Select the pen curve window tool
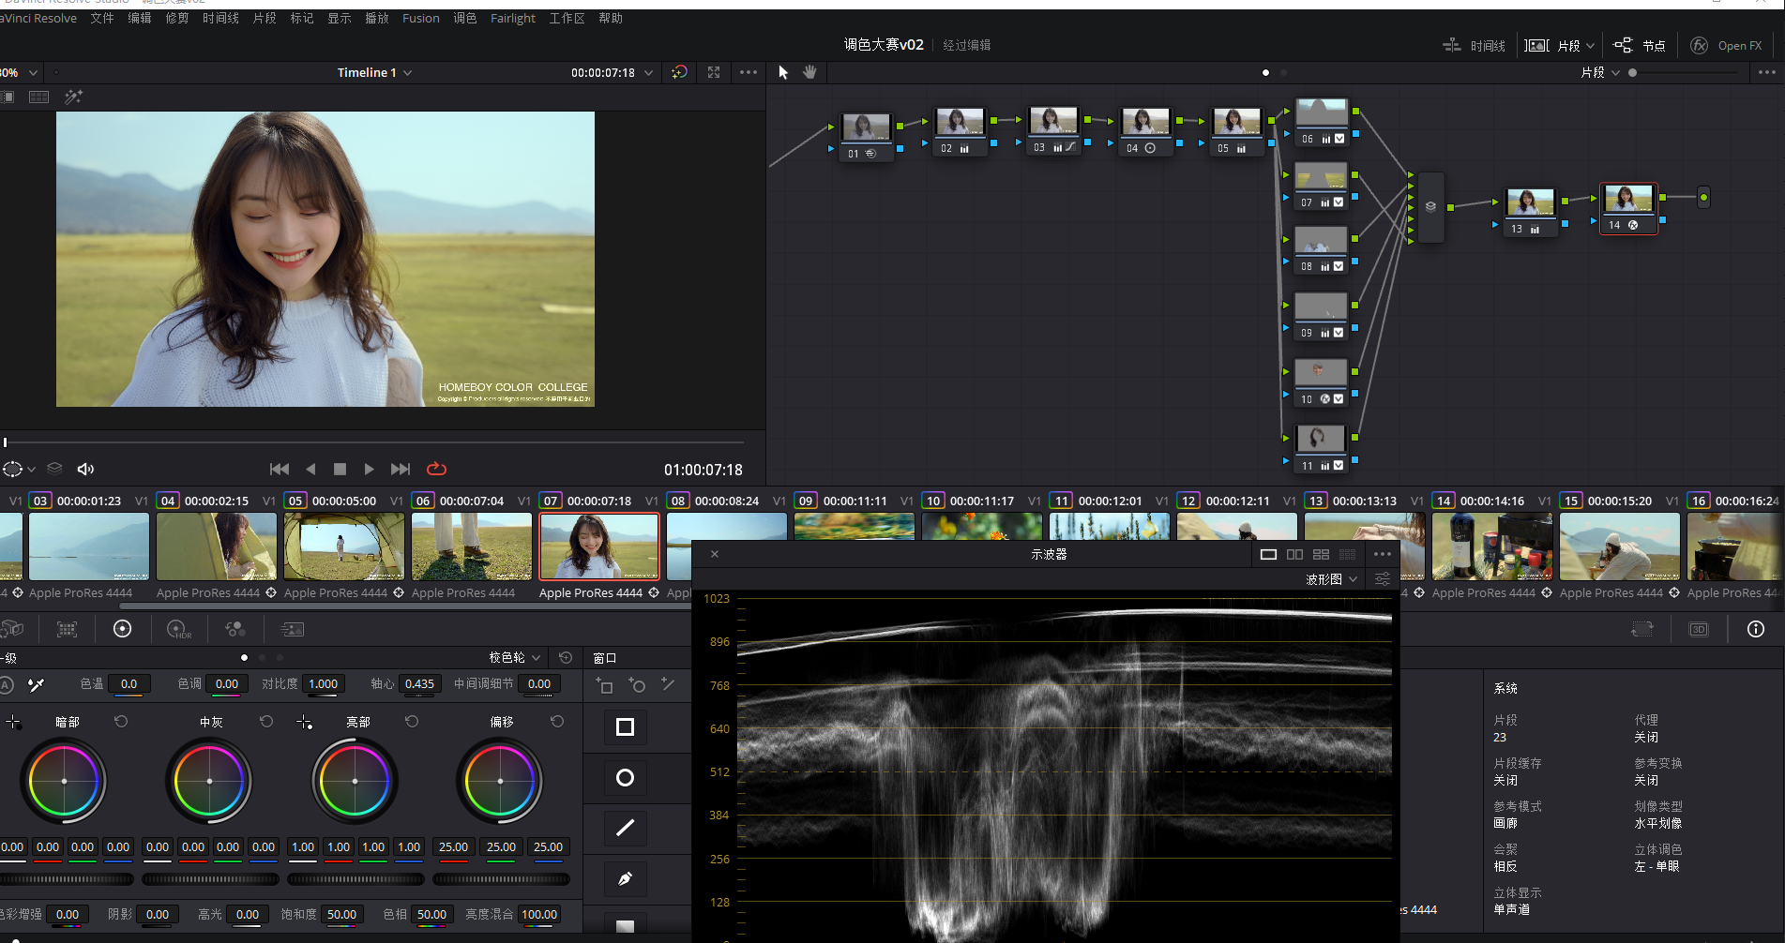 [x=625, y=879]
